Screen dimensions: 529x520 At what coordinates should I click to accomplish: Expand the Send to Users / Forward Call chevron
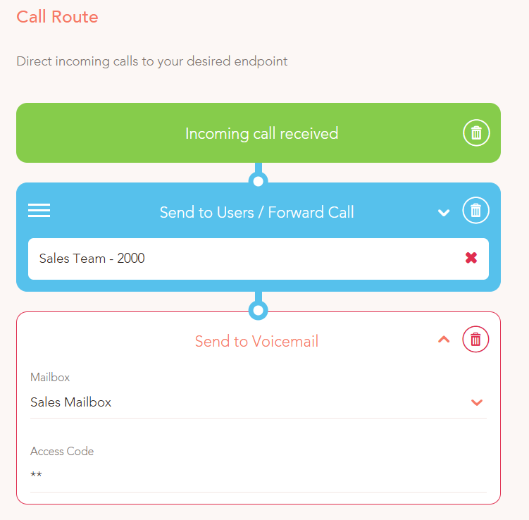click(444, 213)
